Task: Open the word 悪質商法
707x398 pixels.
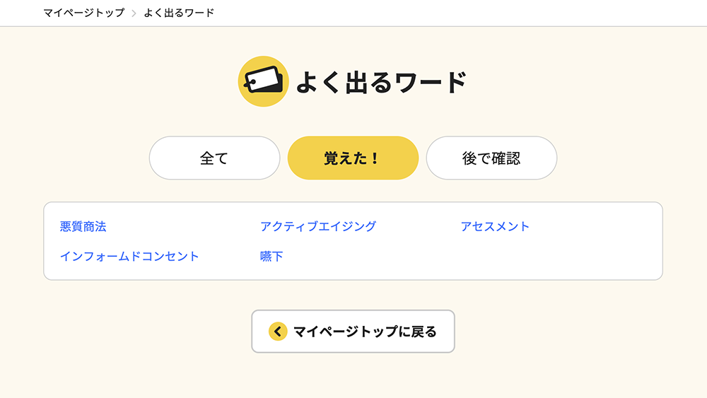Action: click(x=83, y=226)
